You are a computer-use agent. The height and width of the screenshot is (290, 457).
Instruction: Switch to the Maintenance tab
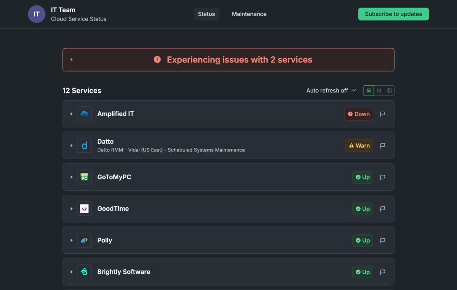point(249,14)
